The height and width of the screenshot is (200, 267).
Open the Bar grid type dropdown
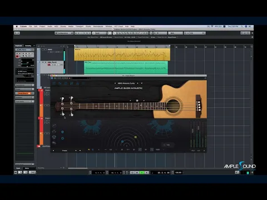click(175, 33)
